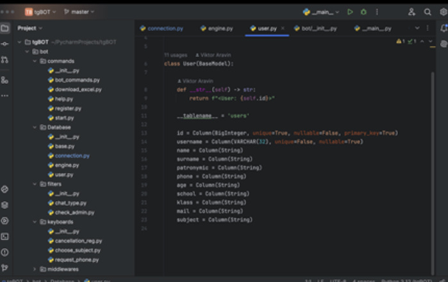This screenshot has height=282, width=448.
Task: Open help.py file
Action: [x=61, y=99]
